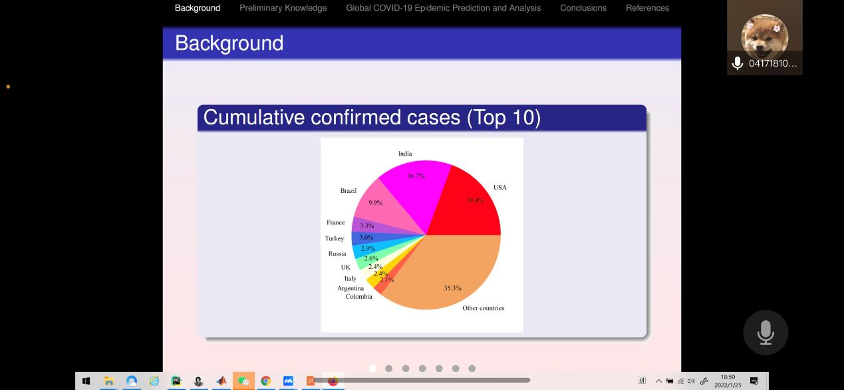Click the WeChat taskbar icon
The height and width of the screenshot is (390, 844).
point(243,381)
